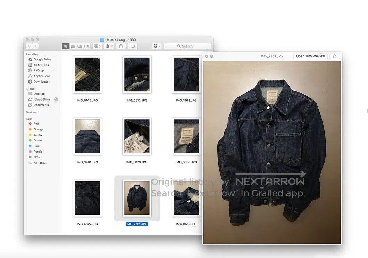Close the Quick Look preview window
The image size is (368, 258).
[x=207, y=56]
